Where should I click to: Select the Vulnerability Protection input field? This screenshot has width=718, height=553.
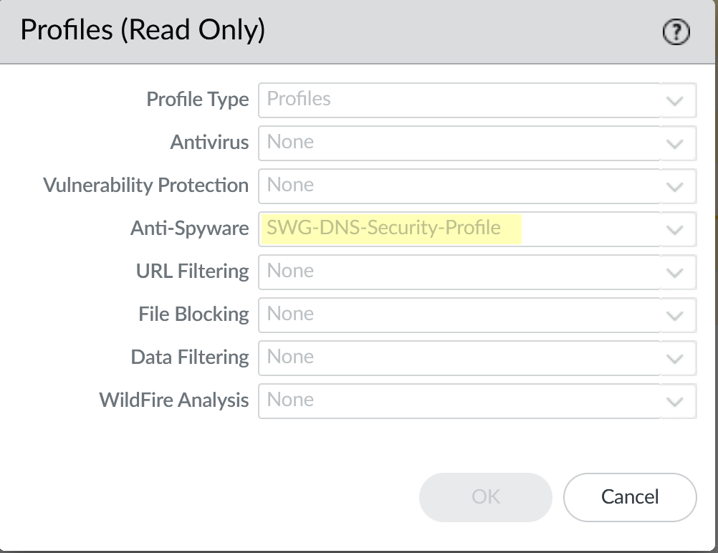point(459,186)
